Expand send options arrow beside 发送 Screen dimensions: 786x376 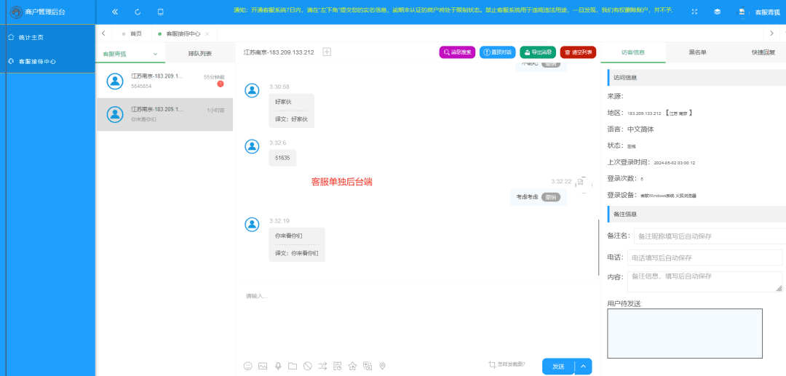(584, 367)
